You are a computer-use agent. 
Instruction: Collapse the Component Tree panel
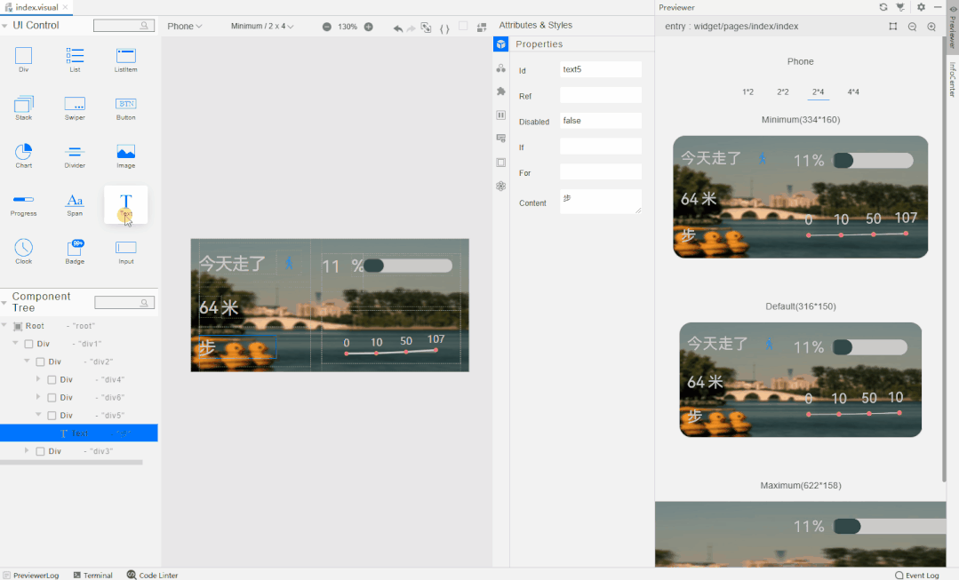pos(4,303)
